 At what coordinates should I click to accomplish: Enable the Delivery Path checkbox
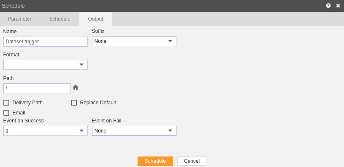point(6,103)
